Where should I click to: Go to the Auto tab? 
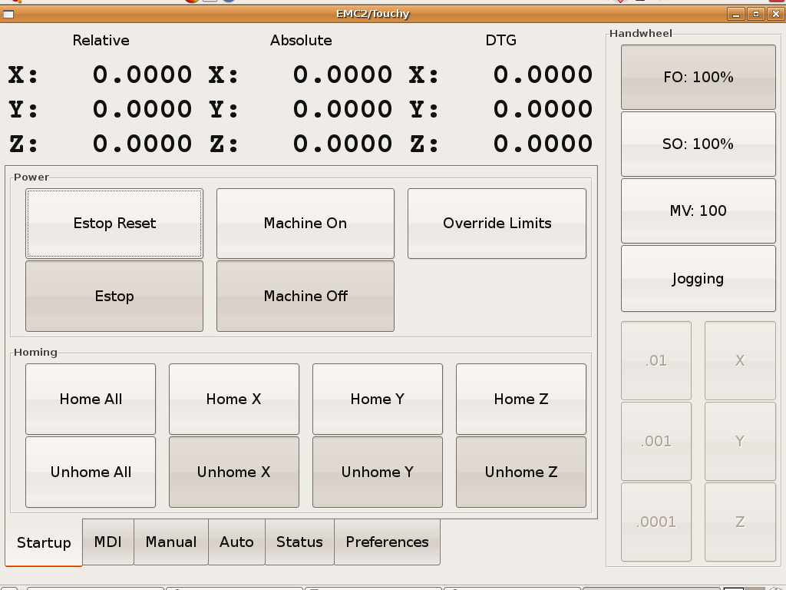click(x=236, y=542)
